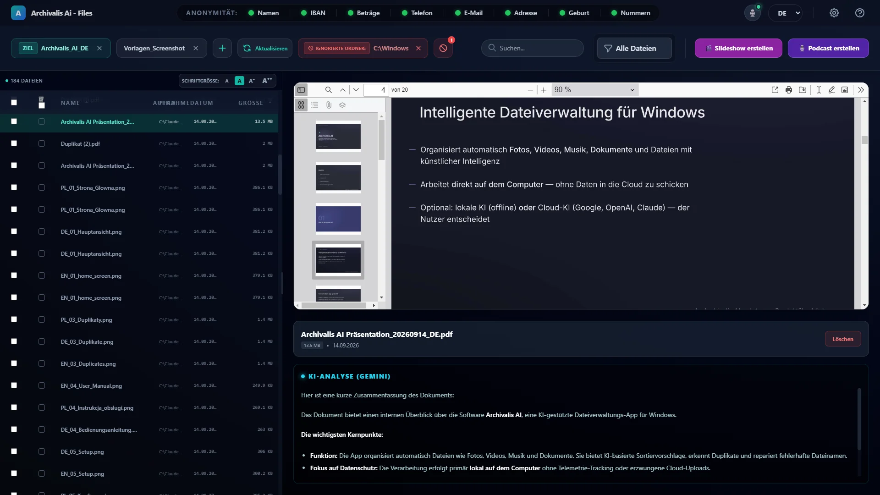Click the Aktualisieren button
This screenshot has width=880, height=495.
click(x=265, y=48)
